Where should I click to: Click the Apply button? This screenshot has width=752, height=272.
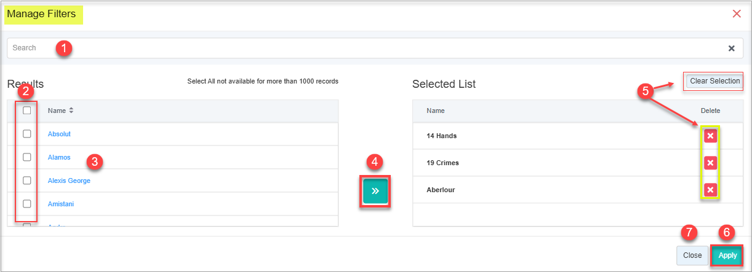click(x=727, y=255)
